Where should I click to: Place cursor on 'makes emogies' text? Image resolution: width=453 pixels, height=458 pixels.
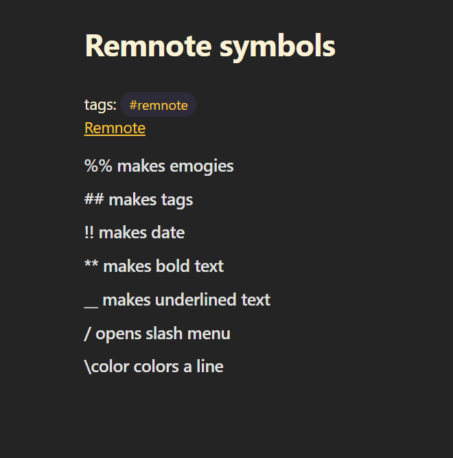coord(175,166)
